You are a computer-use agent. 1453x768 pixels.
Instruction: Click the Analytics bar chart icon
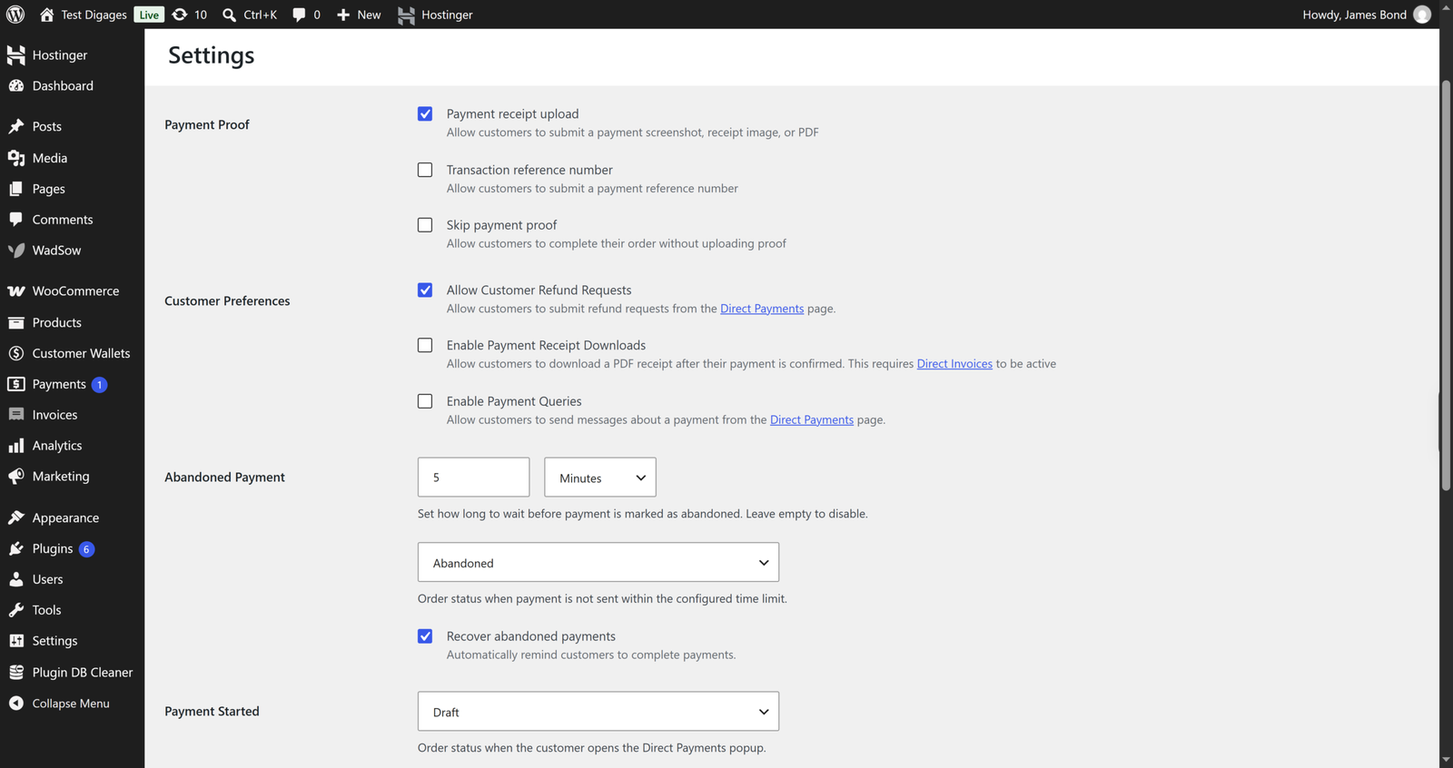(16, 446)
